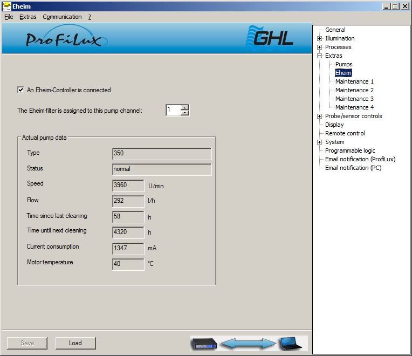The width and height of the screenshot is (412, 356).
Task: Expand the Probe/sensor controls node
Action: 319,116
